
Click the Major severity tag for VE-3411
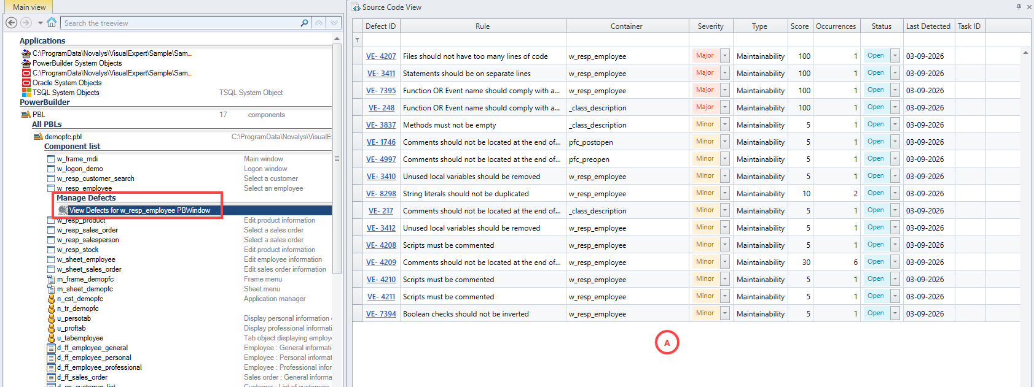pos(705,73)
